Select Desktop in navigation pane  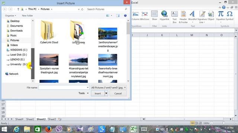pos(15,21)
